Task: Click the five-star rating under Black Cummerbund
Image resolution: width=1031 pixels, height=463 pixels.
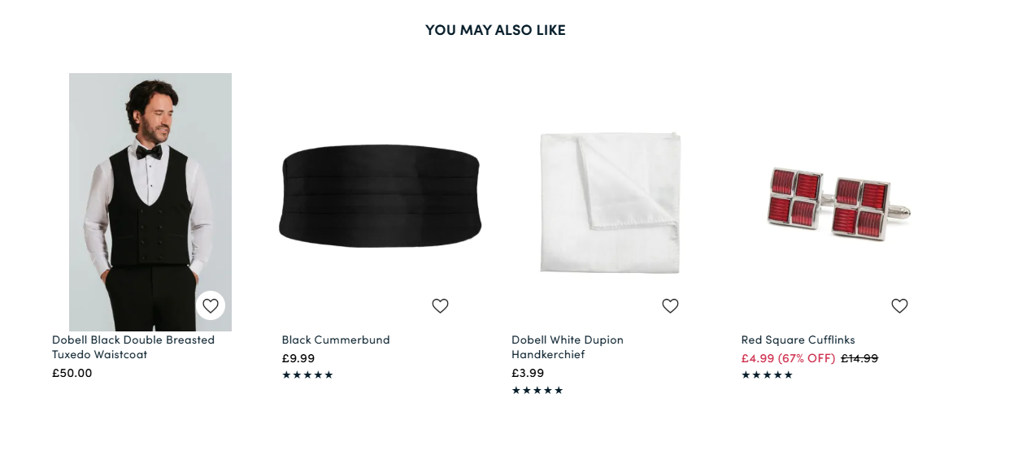Action: 307,375
